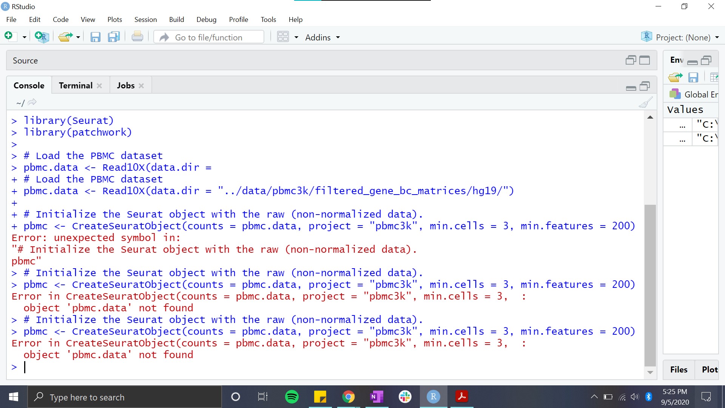The height and width of the screenshot is (408, 725).
Task: Click the Save current document icon
Action: [x=95, y=37]
